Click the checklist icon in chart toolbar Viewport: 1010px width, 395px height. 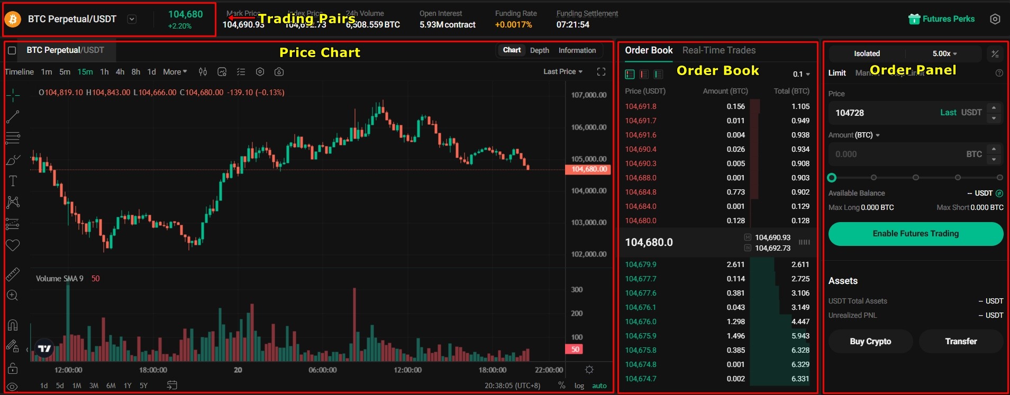point(241,72)
